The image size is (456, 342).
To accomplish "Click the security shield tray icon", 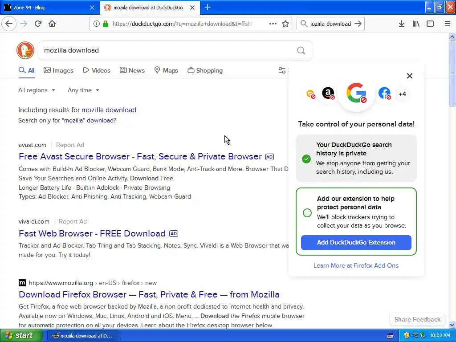I will pyautogui.click(x=406, y=336).
